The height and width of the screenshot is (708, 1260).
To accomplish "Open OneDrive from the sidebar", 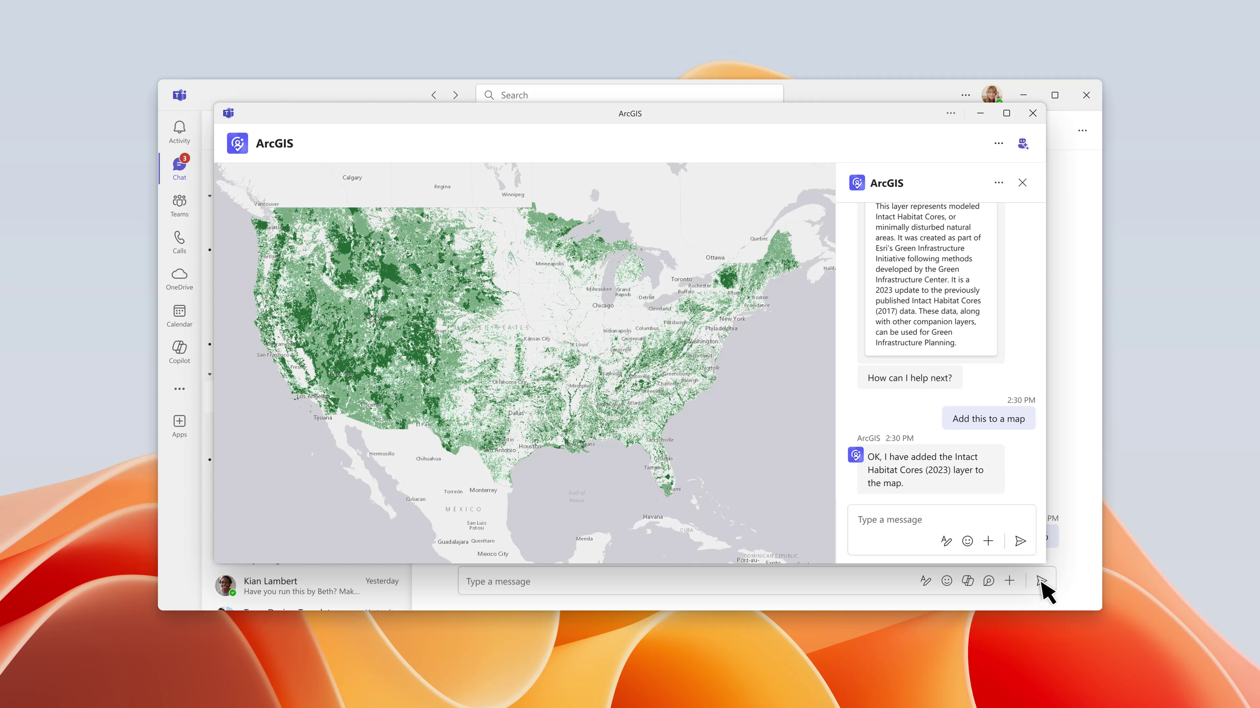I will (179, 279).
